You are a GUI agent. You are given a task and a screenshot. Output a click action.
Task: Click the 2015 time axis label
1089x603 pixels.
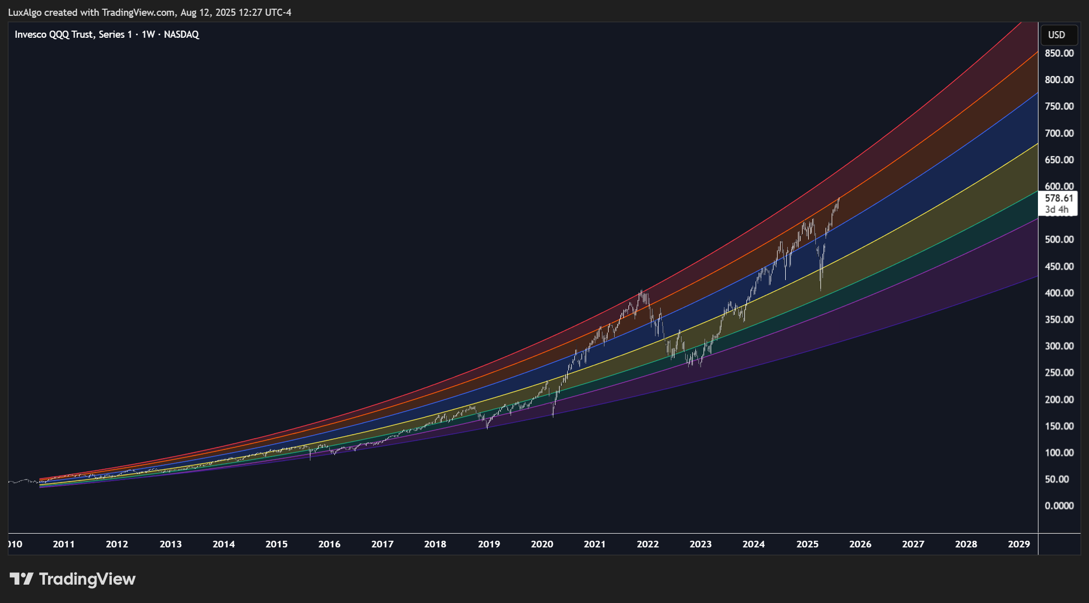(x=277, y=544)
